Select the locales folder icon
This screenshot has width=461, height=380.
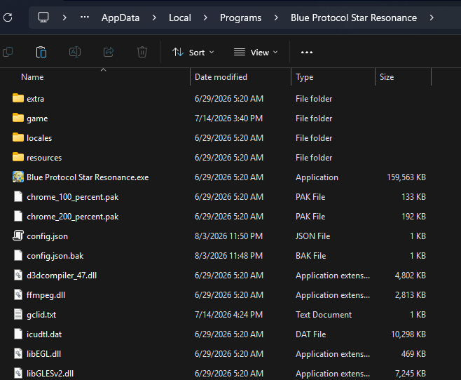click(18, 137)
